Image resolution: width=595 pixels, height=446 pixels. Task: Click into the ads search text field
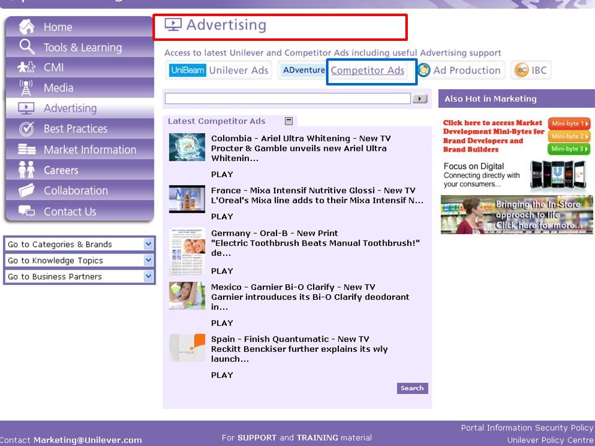[288, 98]
